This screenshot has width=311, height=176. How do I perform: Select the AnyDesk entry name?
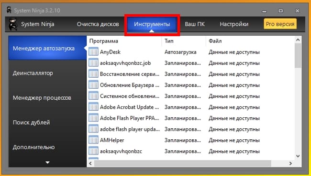pos(110,52)
